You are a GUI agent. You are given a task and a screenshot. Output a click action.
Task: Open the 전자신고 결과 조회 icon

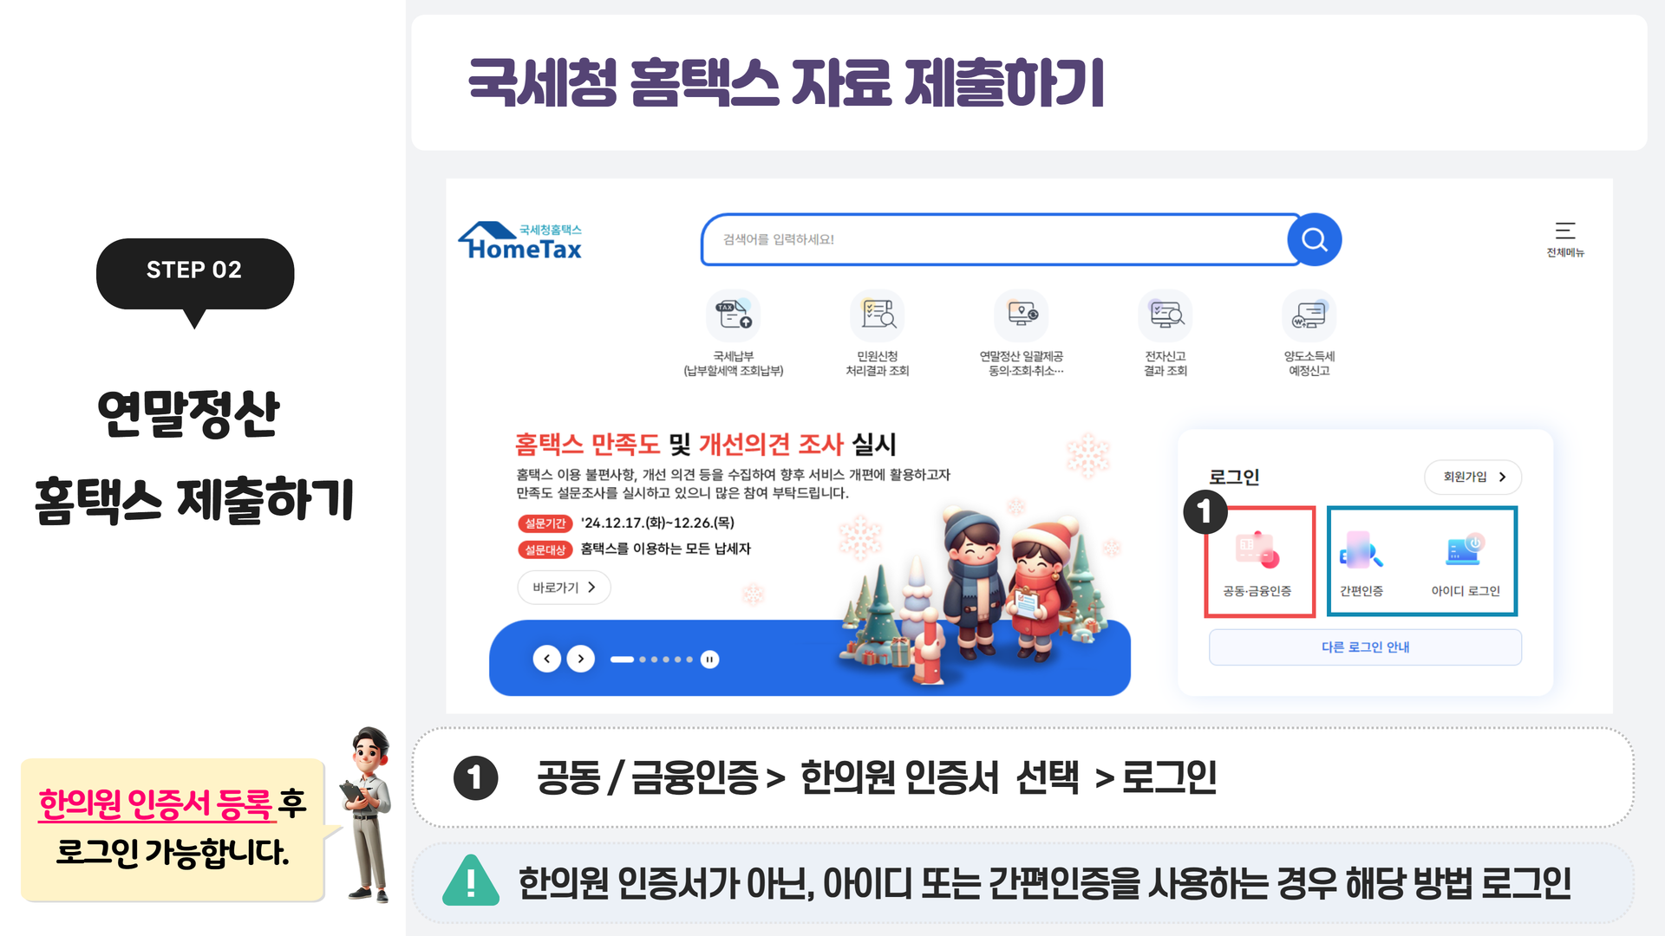pos(1165,334)
